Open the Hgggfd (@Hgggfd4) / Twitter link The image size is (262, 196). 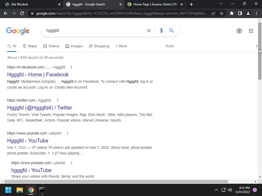(40, 108)
